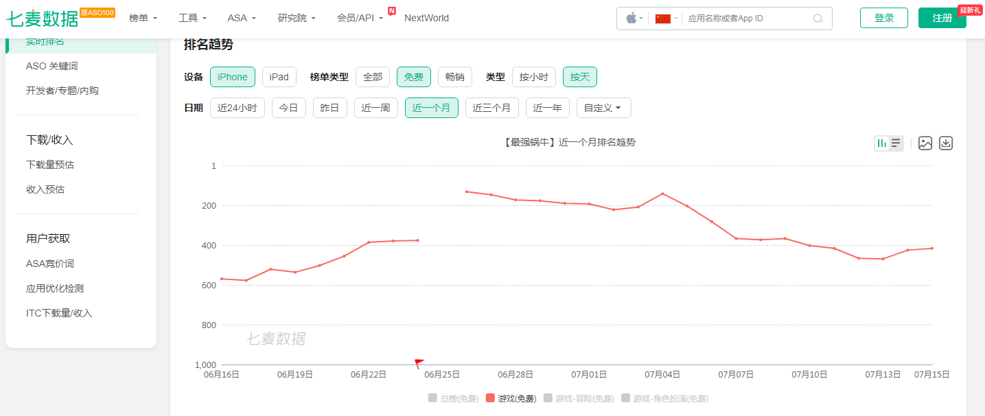Export the chart using the image icon
This screenshot has width=985, height=416.
[925, 143]
